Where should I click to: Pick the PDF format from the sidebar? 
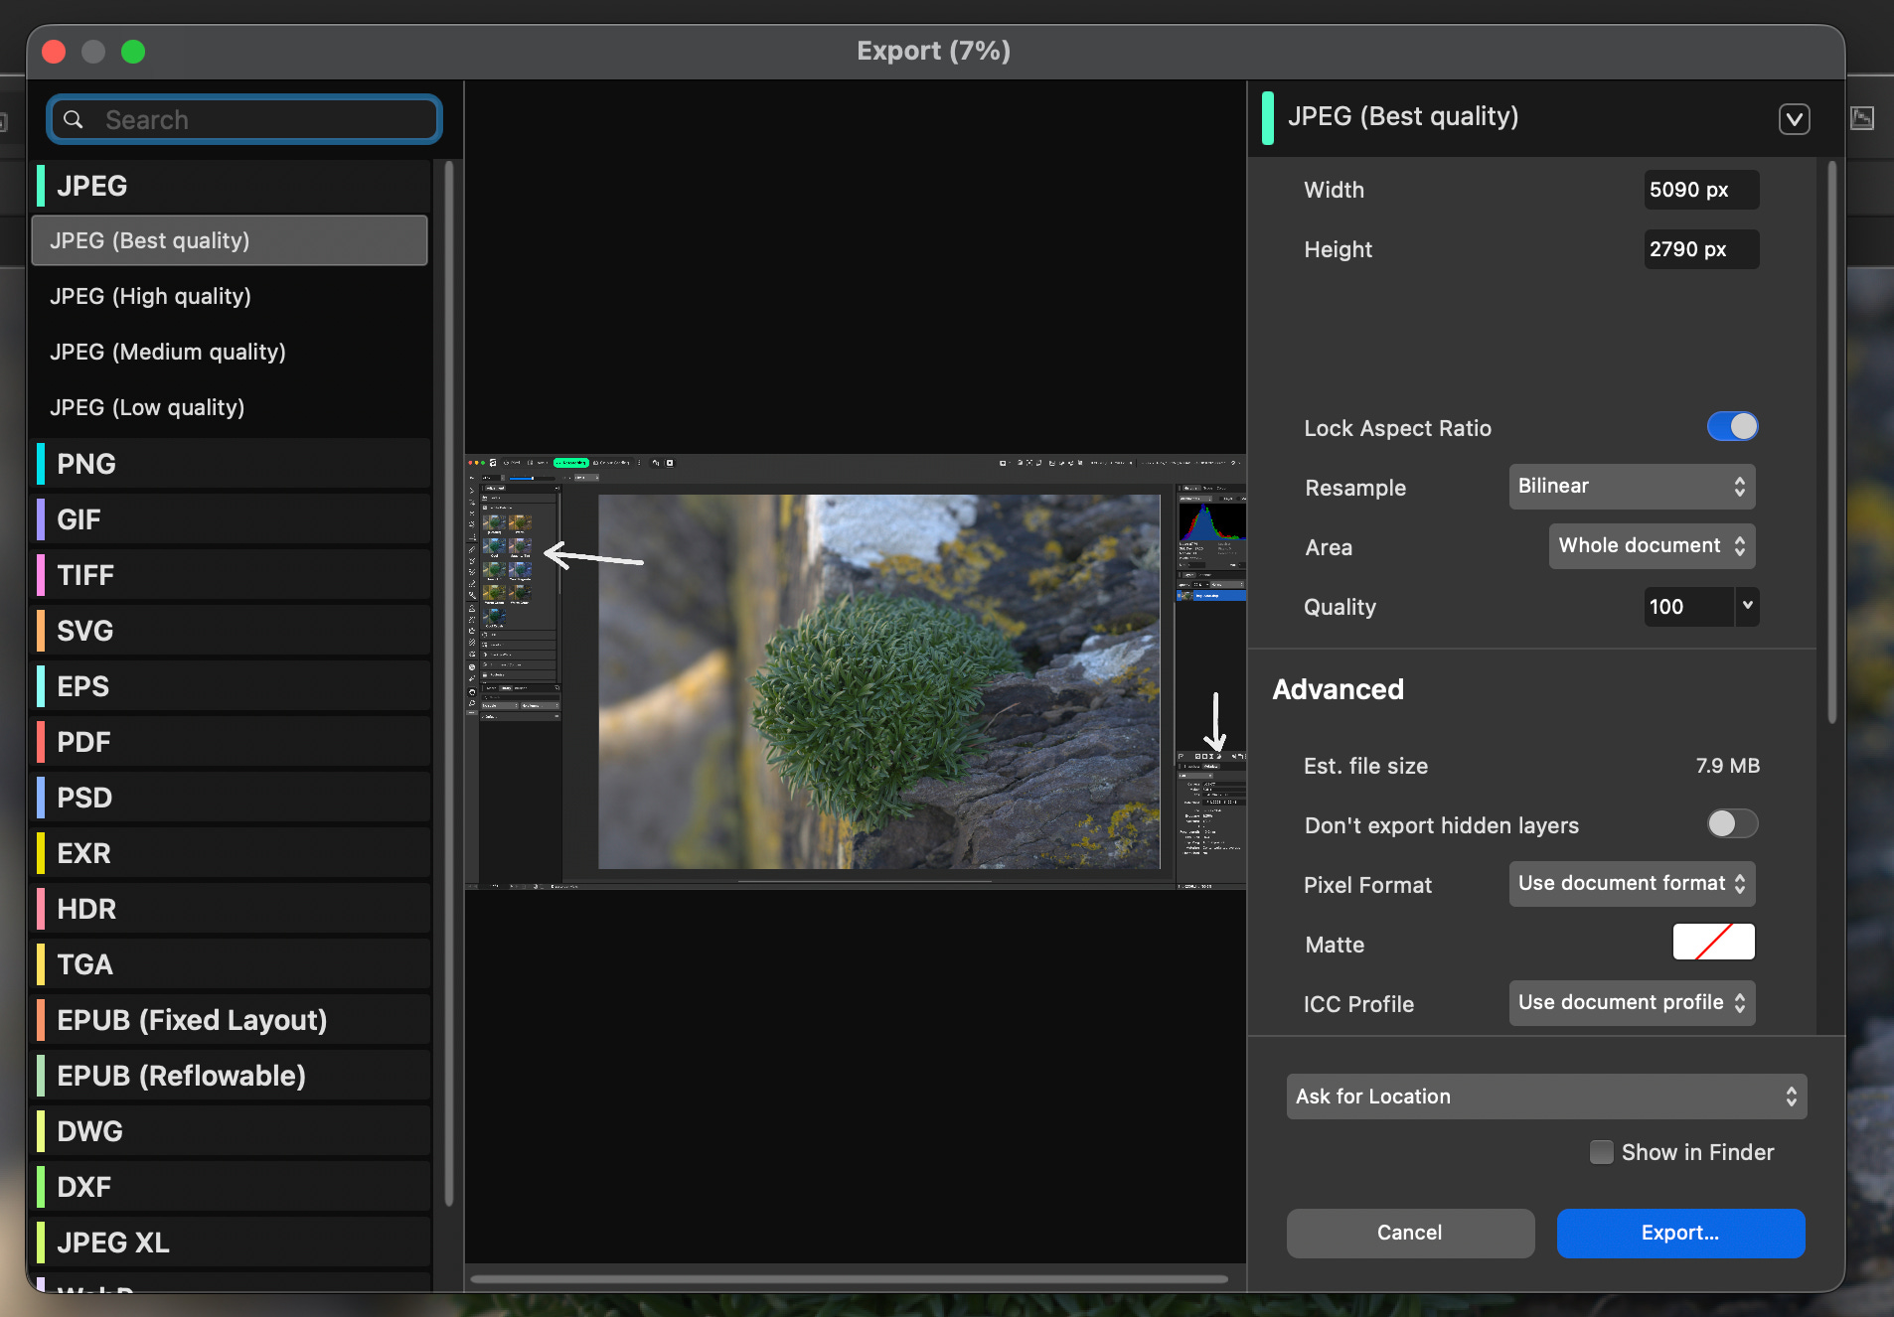pos(83,742)
